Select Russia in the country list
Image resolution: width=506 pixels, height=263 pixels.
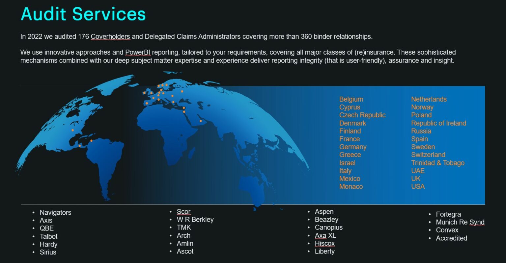coord(421,131)
